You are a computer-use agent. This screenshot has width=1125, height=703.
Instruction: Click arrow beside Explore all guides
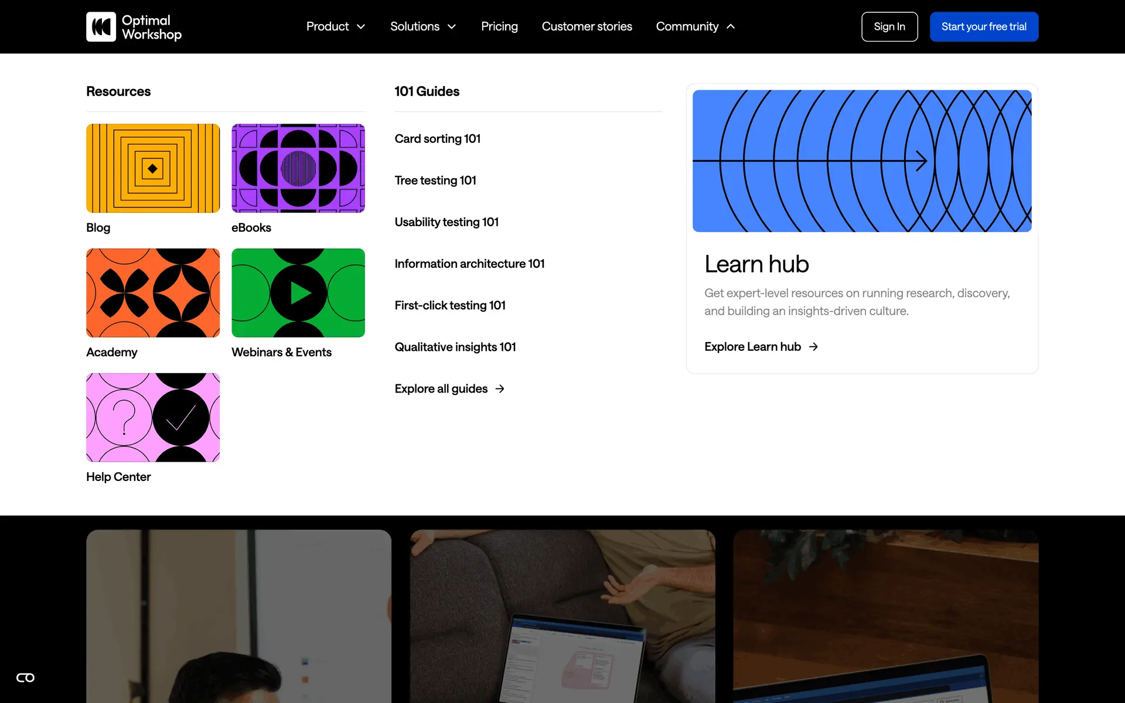pos(500,389)
